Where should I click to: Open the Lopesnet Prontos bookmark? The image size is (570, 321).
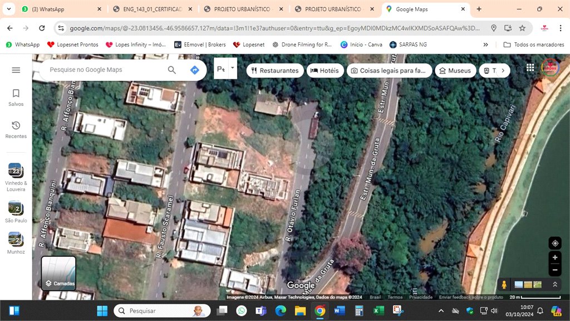[x=73, y=45]
